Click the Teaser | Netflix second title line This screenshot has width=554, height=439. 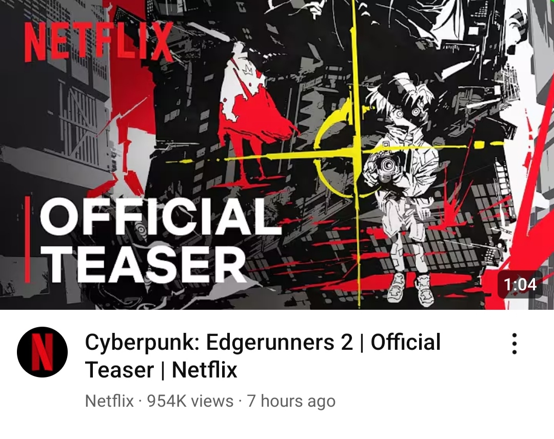(161, 369)
